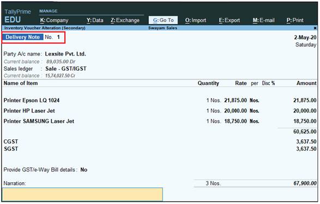Click party current balance 89,035.00 Dr
The width and height of the screenshot is (320, 204).
click(x=61, y=61)
